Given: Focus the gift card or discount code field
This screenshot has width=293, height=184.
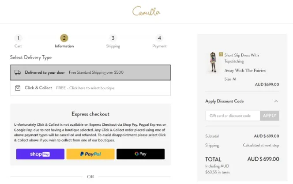Looking at the screenshot, I should (x=233, y=116).
